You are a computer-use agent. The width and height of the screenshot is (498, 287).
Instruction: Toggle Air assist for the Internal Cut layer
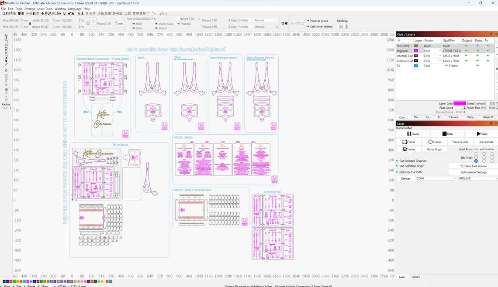[488, 56]
